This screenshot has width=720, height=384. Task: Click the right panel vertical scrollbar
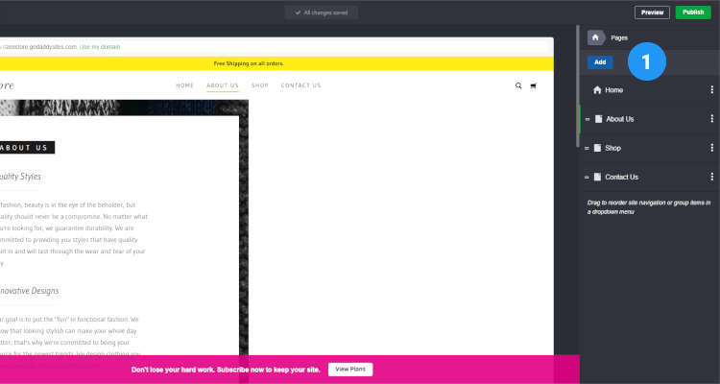(x=578, y=86)
